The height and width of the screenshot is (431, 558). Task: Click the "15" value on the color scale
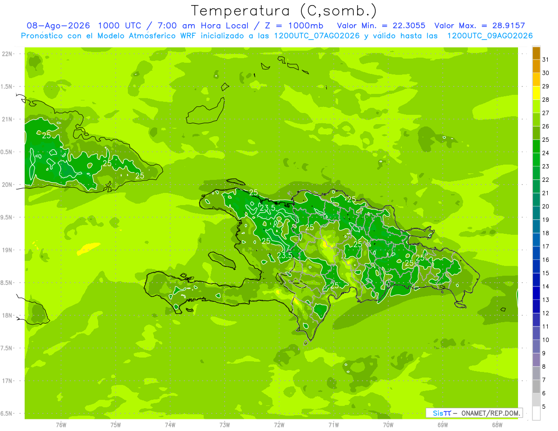[x=546, y=273]
